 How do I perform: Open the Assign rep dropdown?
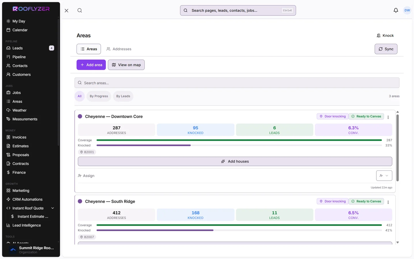[384, 176]
